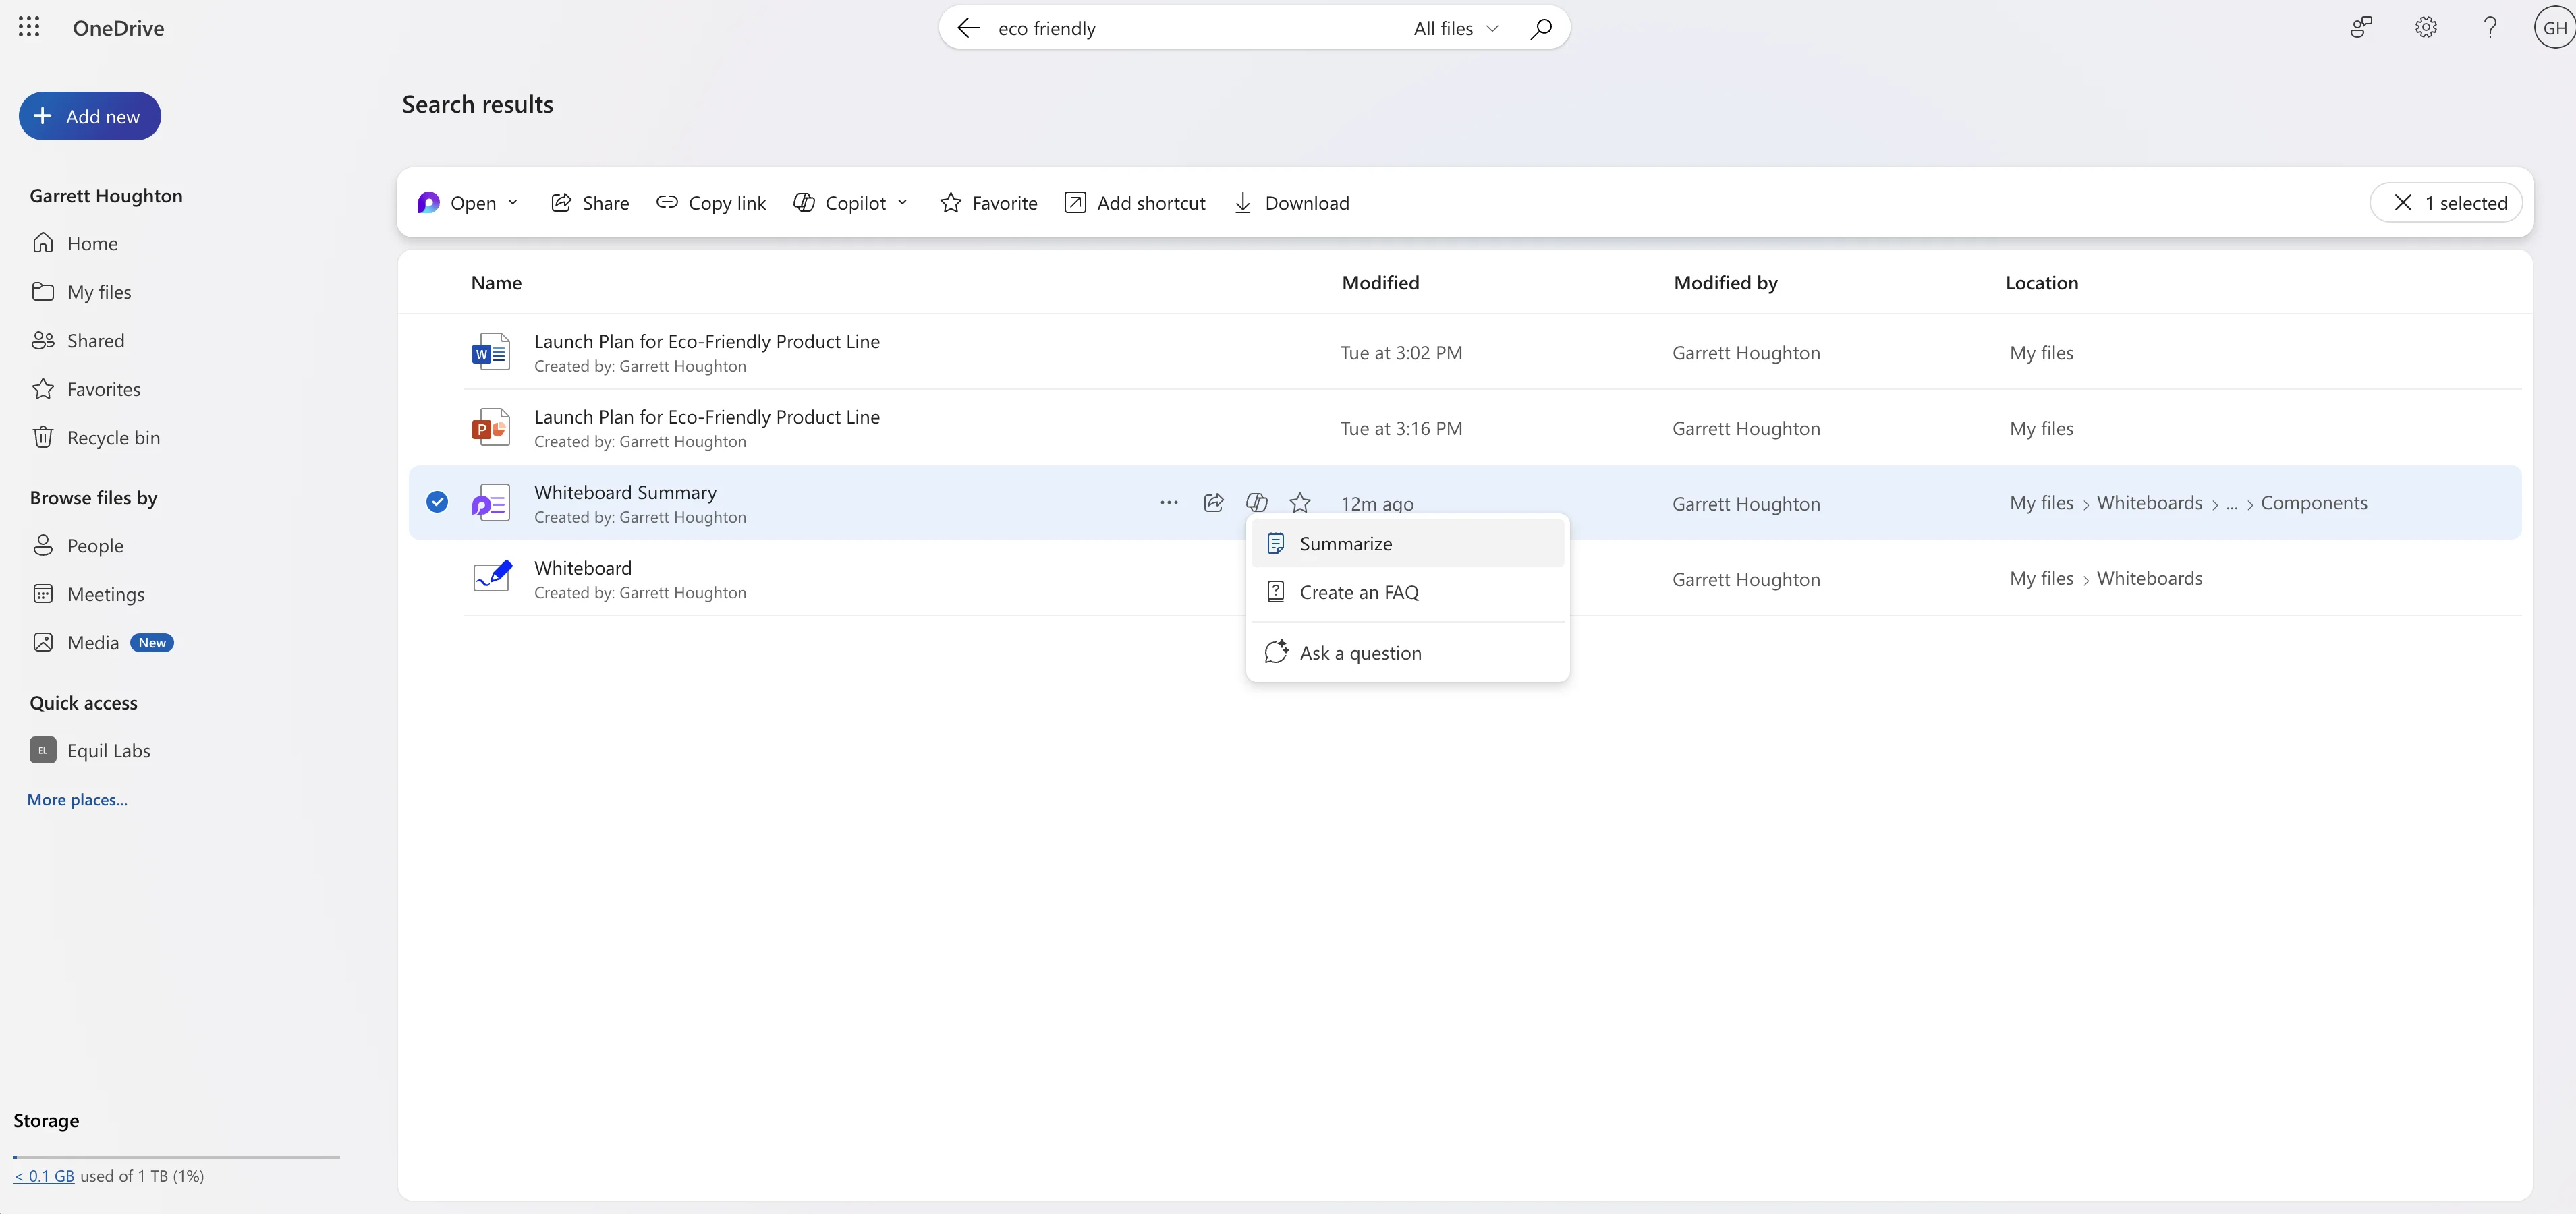Image resolution: width=2576 pixels, height=1214 pixels.
Task: Choose Ask a question menu item
Action: pyautogui.click(x=1359, y=653)
